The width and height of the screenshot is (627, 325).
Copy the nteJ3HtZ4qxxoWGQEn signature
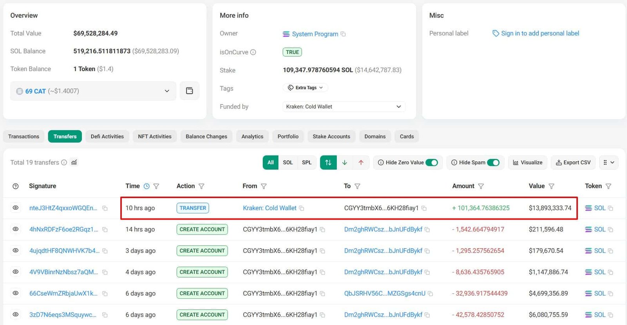point(105,208)
